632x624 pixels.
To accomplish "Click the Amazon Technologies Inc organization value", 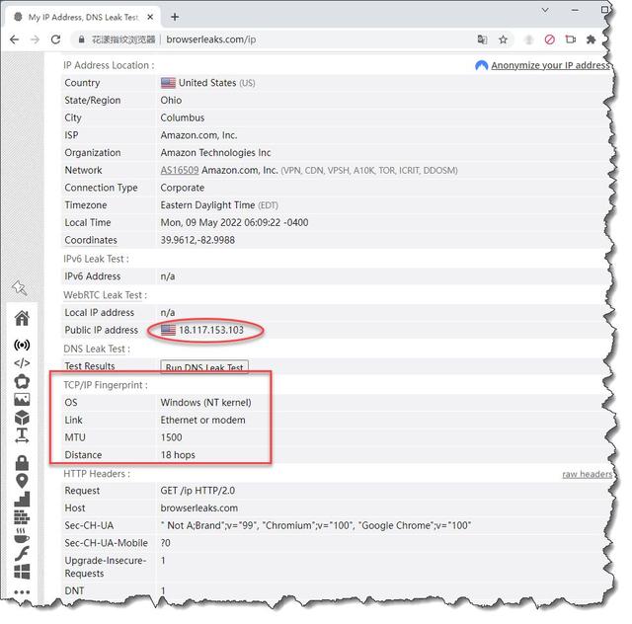I will coord(215,153).
